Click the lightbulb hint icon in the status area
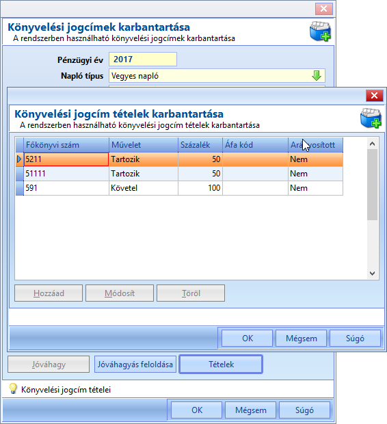Screen dimensions: 387x424 coord(13,388)
